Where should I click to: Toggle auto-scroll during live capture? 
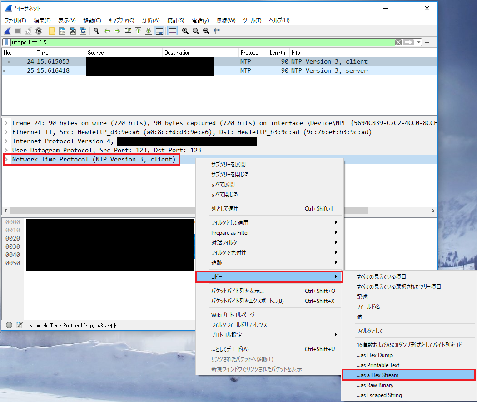(159, 31)
